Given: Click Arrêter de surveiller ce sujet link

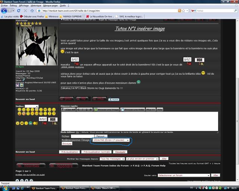Looking at the screenshot, I should pos(30,175).
